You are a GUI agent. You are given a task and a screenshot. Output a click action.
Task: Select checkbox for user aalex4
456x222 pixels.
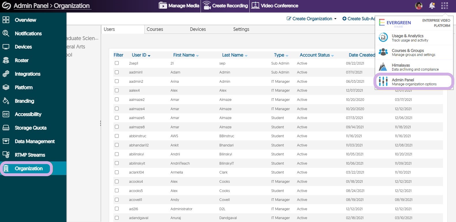tap(117, 90)
